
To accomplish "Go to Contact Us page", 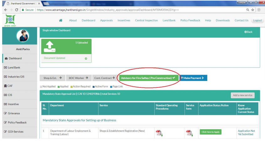I will coord(241,20).
